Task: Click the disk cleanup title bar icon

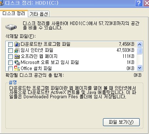Action: coord(2,3)
